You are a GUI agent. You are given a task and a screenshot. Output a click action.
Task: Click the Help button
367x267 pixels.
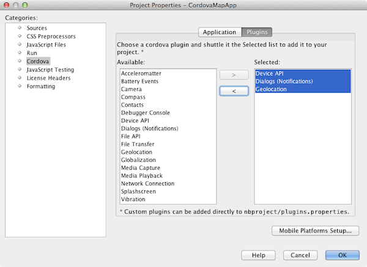[259, 255]
